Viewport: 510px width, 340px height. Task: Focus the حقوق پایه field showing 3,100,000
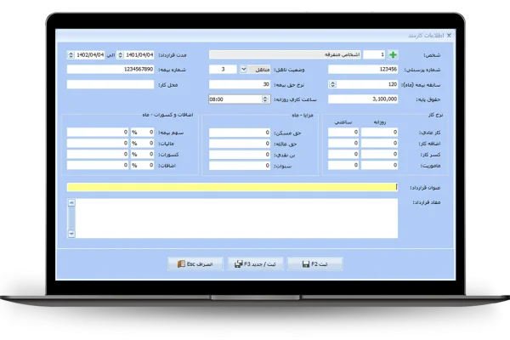363,99
